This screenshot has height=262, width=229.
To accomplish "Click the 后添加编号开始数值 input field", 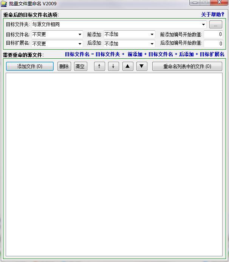I will point(214,44).
